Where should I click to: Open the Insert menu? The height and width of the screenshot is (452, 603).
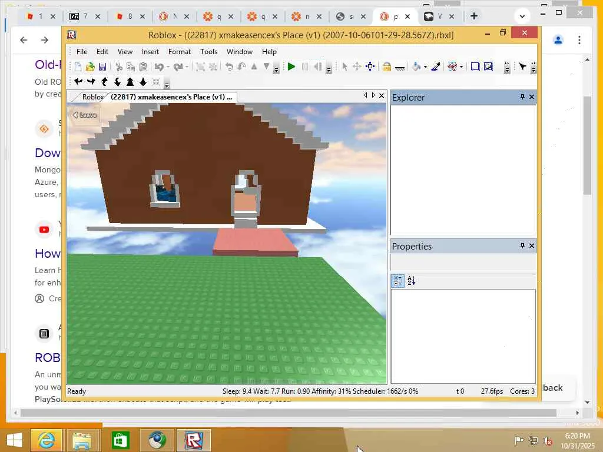pos(150,52)
